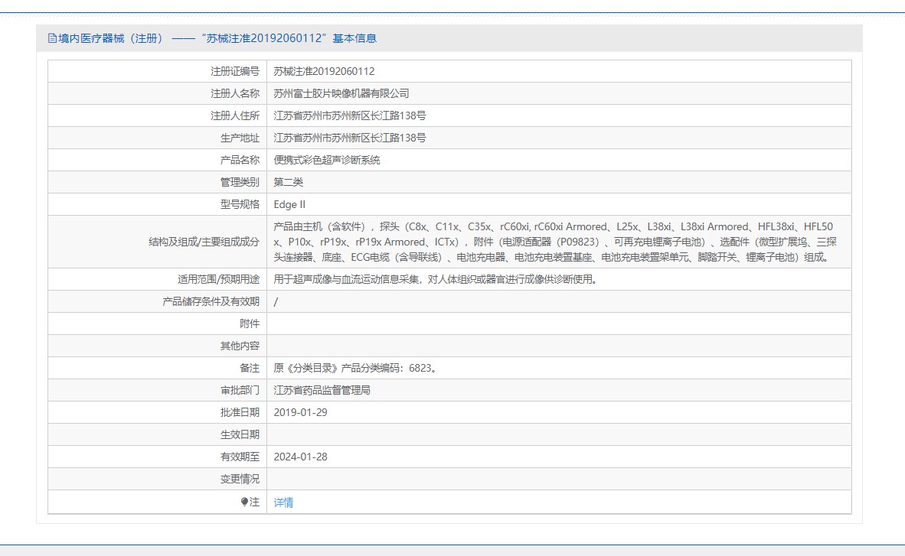
Task: Click the 附件 label
Action: click(250, 324)
